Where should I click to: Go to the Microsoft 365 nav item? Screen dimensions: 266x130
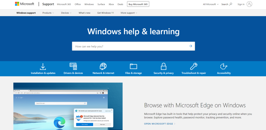tap(64, 4)
